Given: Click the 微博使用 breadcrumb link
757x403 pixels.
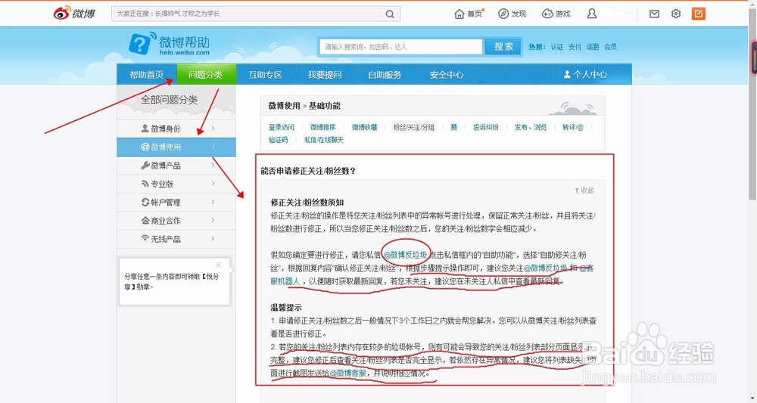Looking at the screenshot, I should point(285,106).
